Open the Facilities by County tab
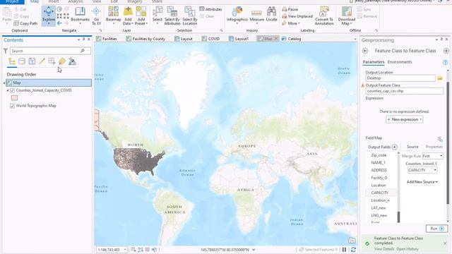 pyautogui.click(x=146, y=39)
